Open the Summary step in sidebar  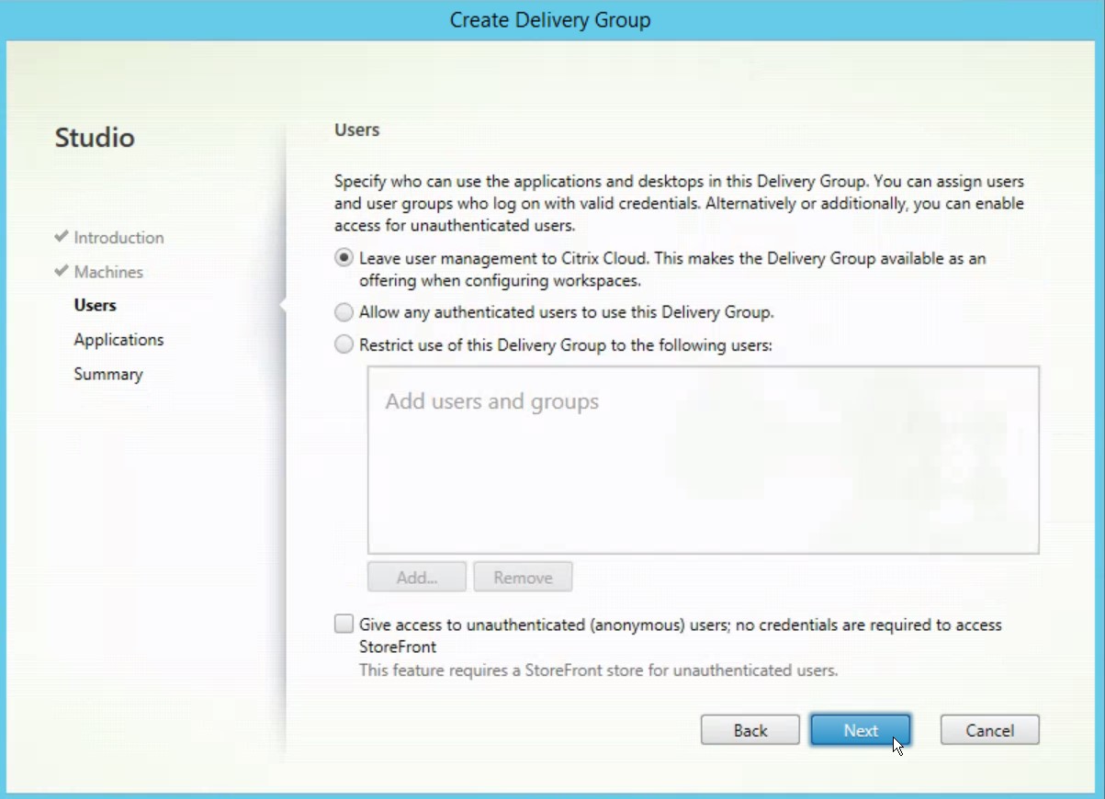108,374
